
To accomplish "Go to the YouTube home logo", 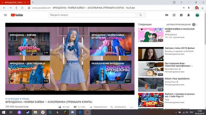I will (17, 15).
